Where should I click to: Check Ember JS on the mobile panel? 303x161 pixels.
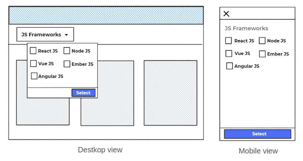262,54
